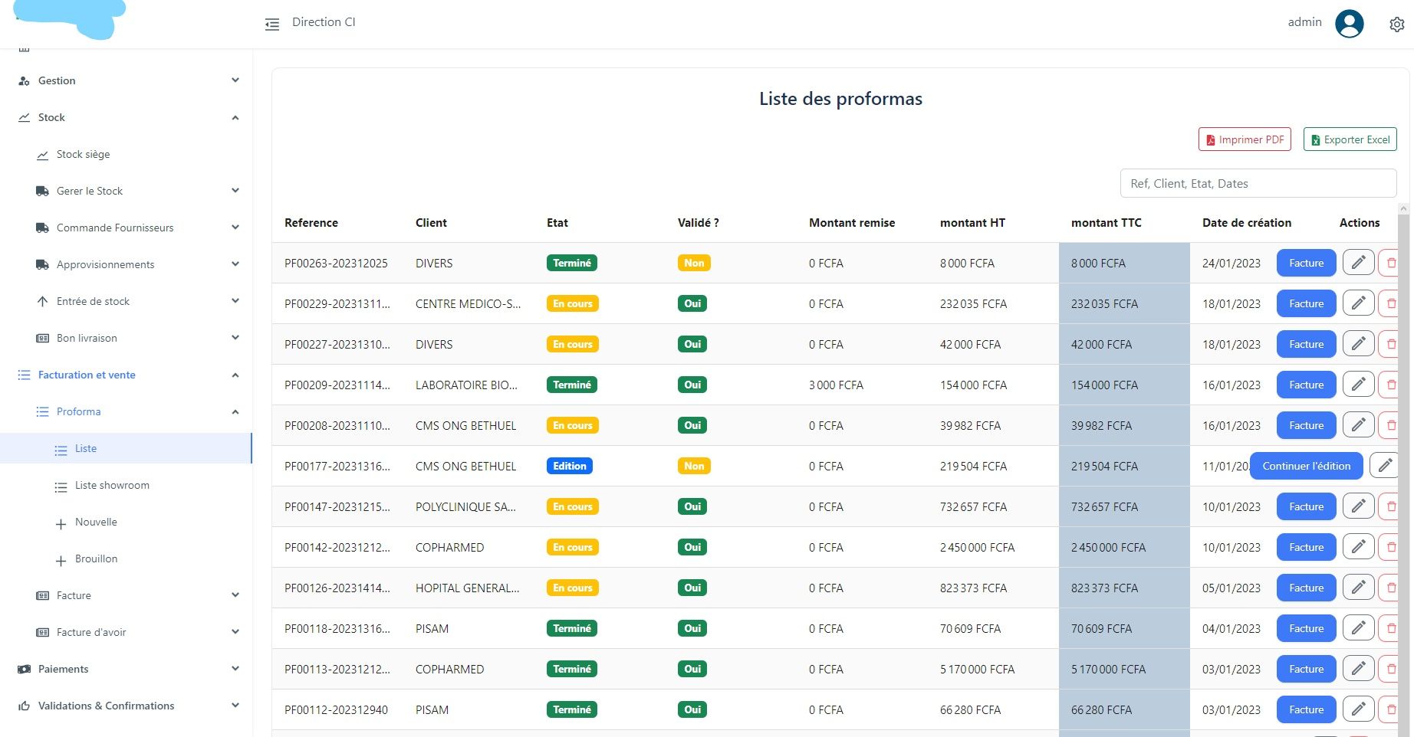Screen dimensions: 1414x737
Task: Click the Imprimer PDF button
Action: (x=1244, y=139)
